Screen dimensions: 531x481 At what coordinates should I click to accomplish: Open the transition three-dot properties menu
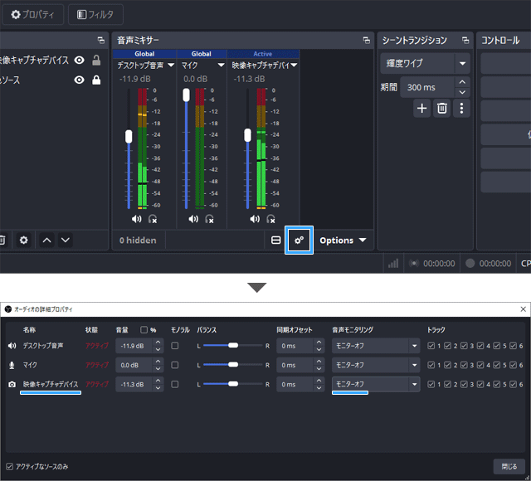coord(462,108)
